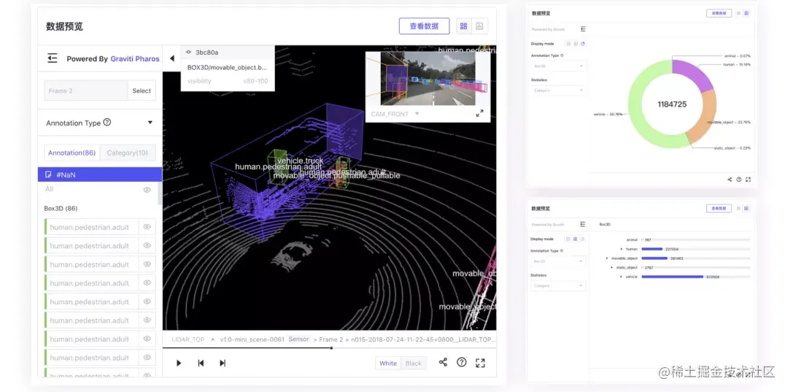Set viewer background to Black

tap(414, 364)
